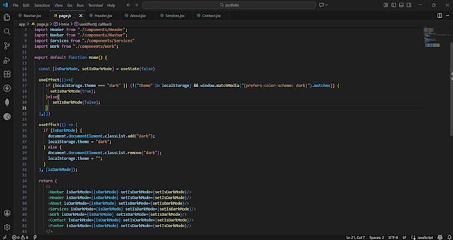Open the Selection menu
The image size is (453, 240).
pyautogui.click(x=42, y=5)
